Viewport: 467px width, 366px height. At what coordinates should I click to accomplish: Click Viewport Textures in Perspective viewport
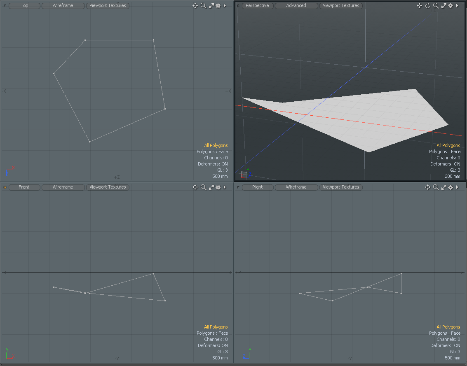(x=341, y=6)
